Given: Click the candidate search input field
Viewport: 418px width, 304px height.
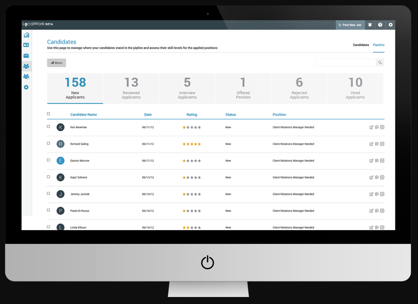Looking at the screenshot, I should click(x=346, y=63).
